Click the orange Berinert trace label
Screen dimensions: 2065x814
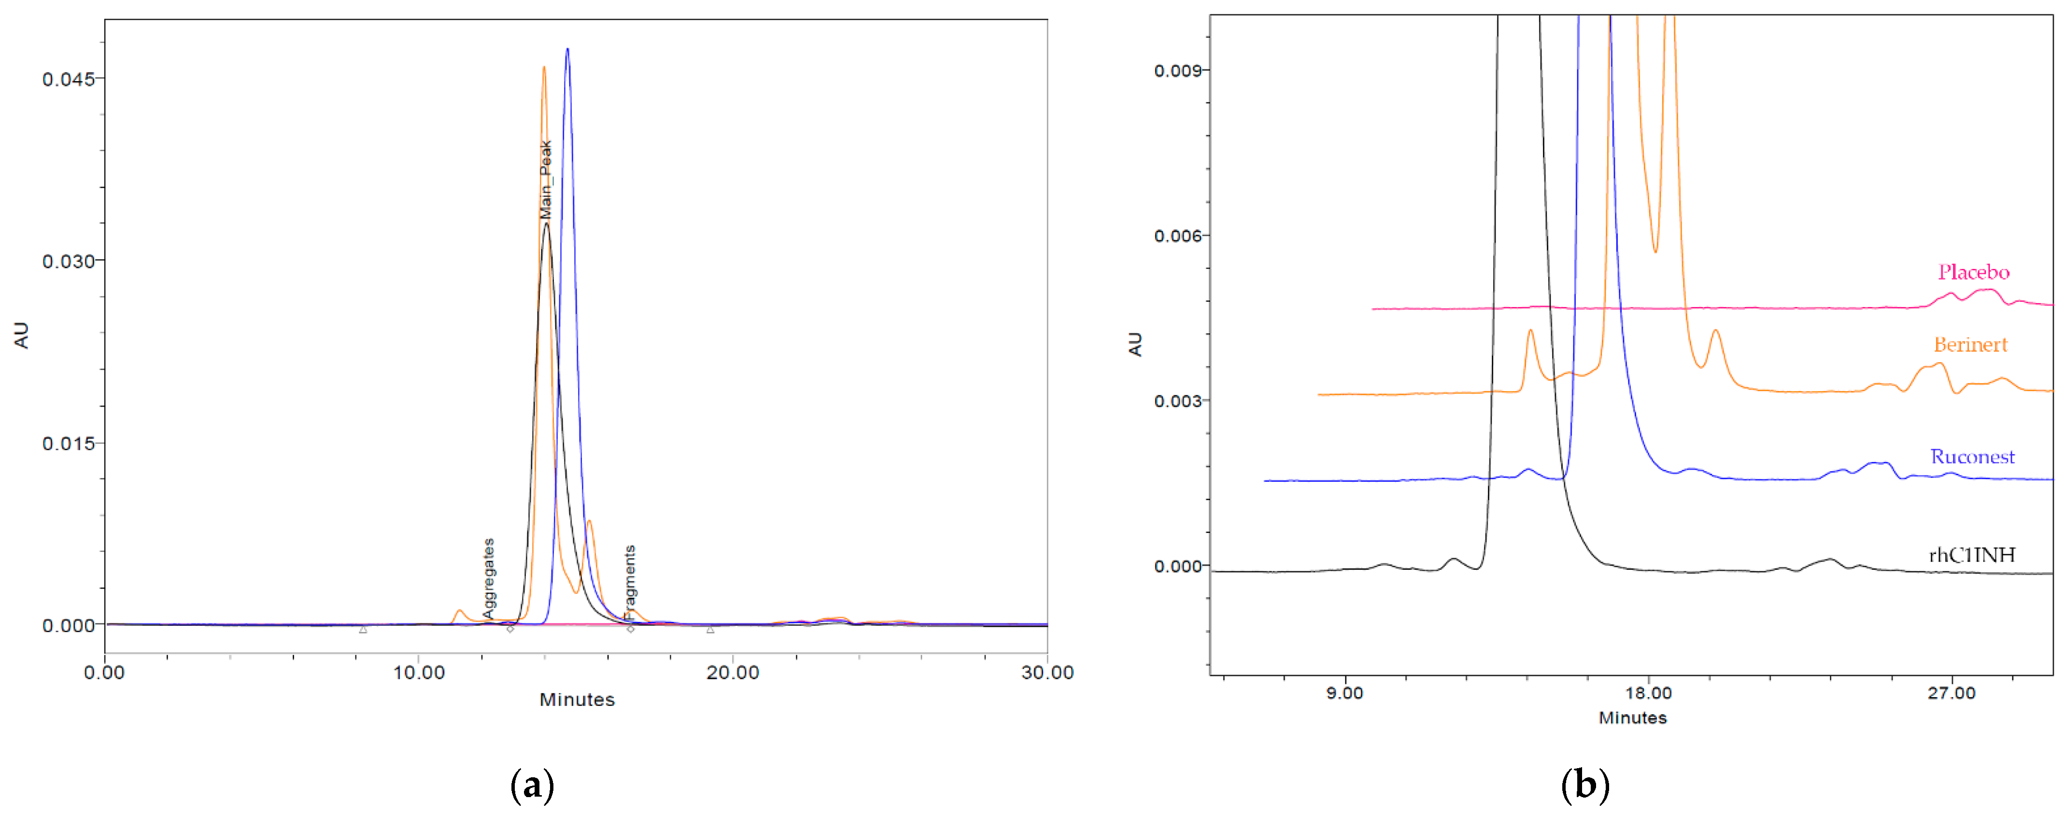(1969, 345)
